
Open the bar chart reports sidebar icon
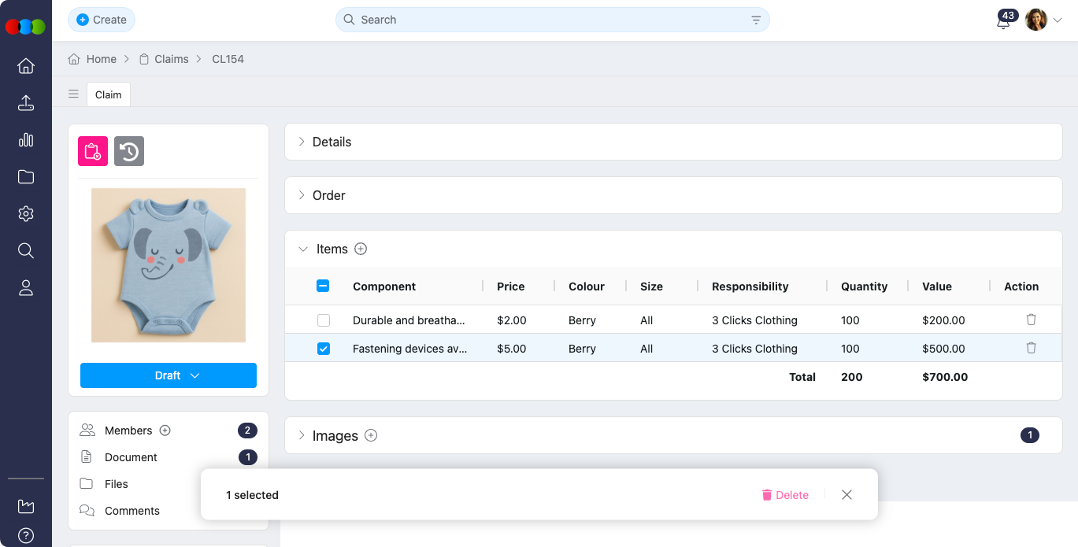[x=26, y=140]
